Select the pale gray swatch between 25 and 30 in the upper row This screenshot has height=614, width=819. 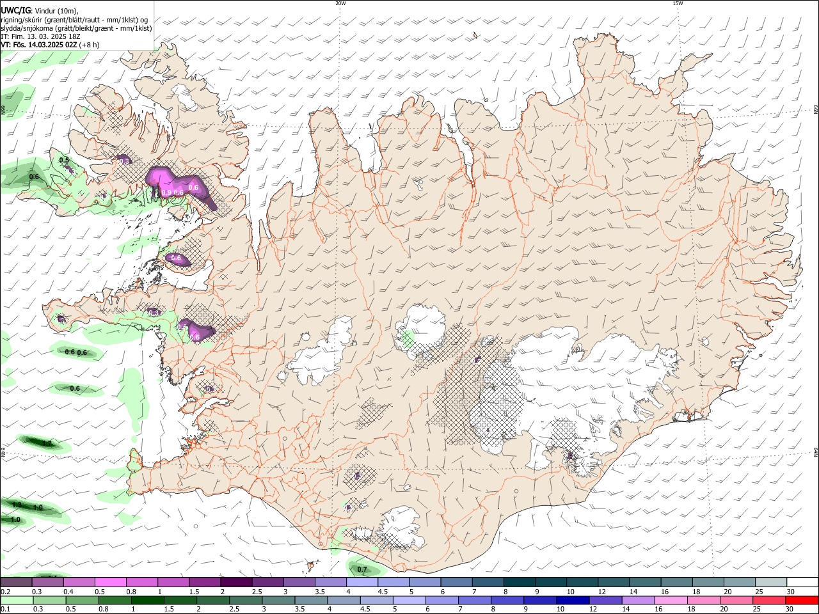coord(772,582)
